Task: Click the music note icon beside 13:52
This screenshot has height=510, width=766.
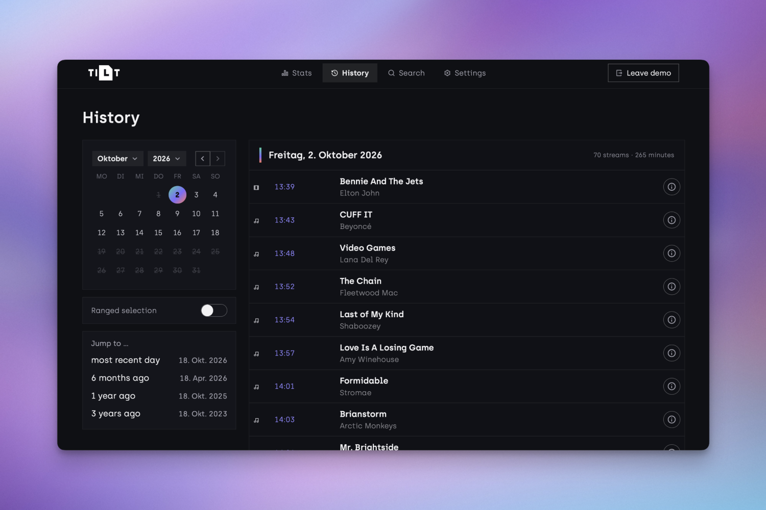Action: point(256,287)
